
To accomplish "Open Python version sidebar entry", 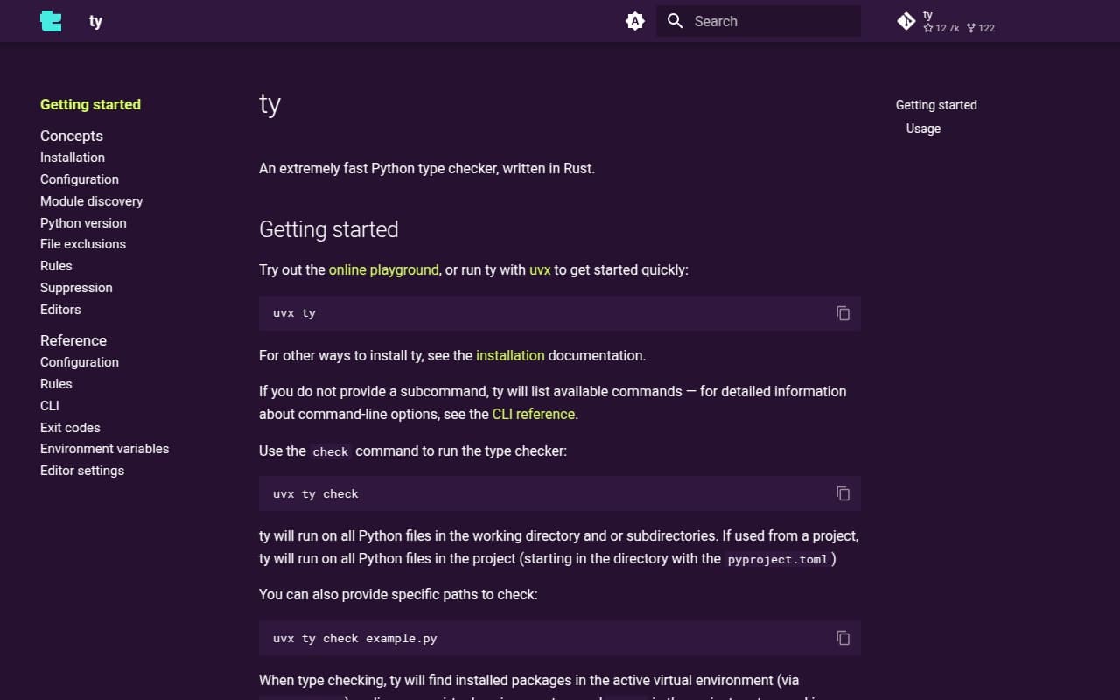I will (83, 222).
